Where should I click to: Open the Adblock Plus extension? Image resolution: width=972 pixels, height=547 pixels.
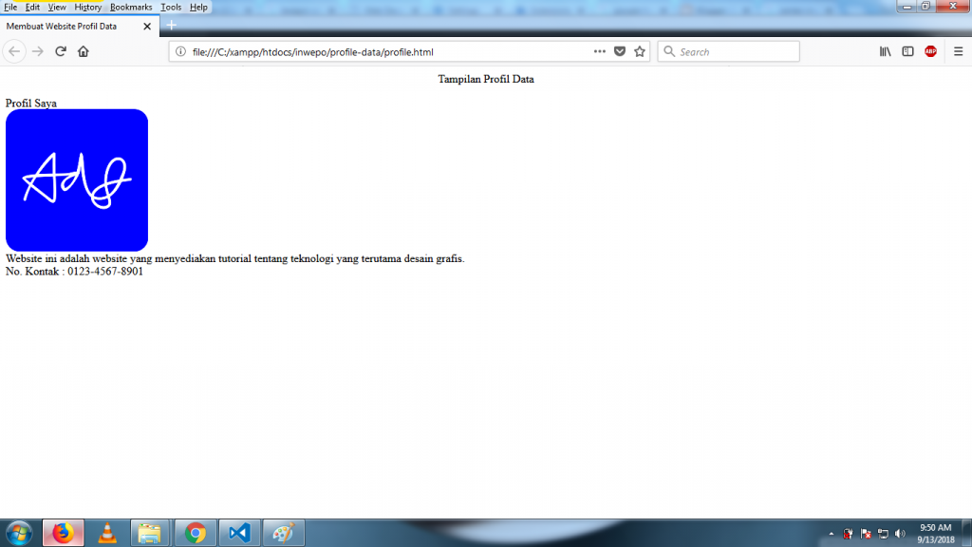click(x=930, y=51)
